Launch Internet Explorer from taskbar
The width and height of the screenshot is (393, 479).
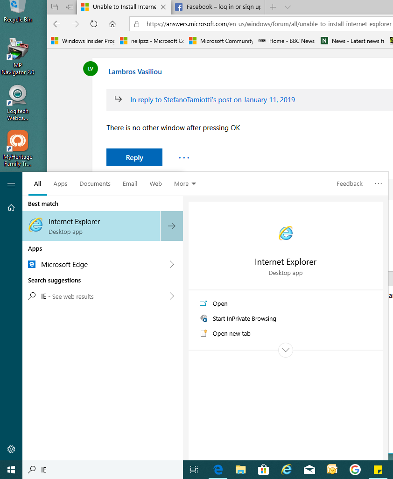point(287,470)
